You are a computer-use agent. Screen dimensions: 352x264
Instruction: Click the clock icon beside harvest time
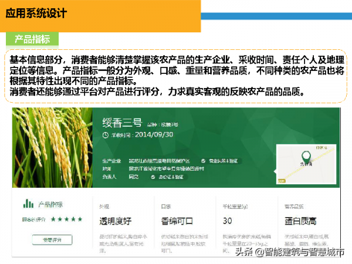(106, 135)
